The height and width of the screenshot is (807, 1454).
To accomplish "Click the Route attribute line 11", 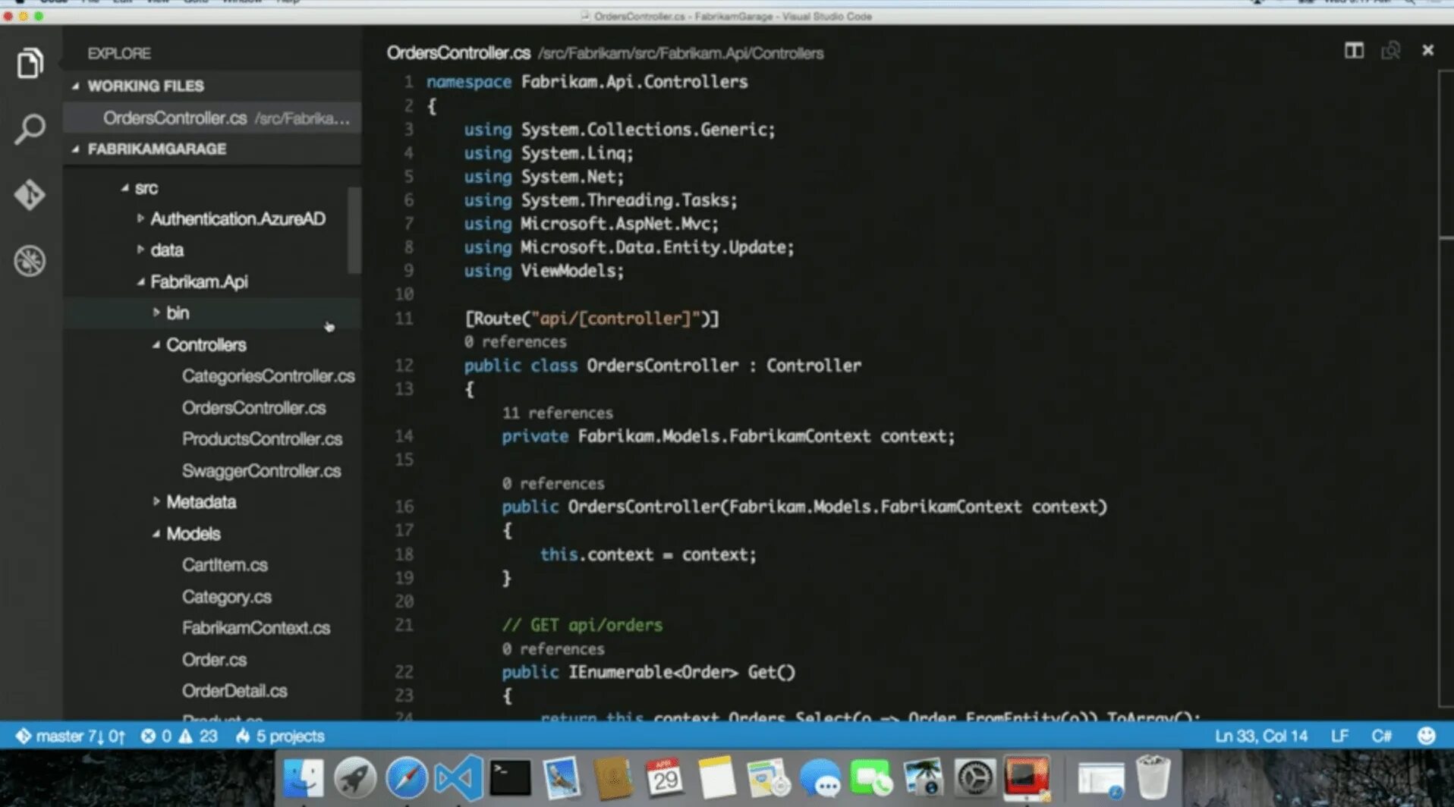I will point(592,319).
